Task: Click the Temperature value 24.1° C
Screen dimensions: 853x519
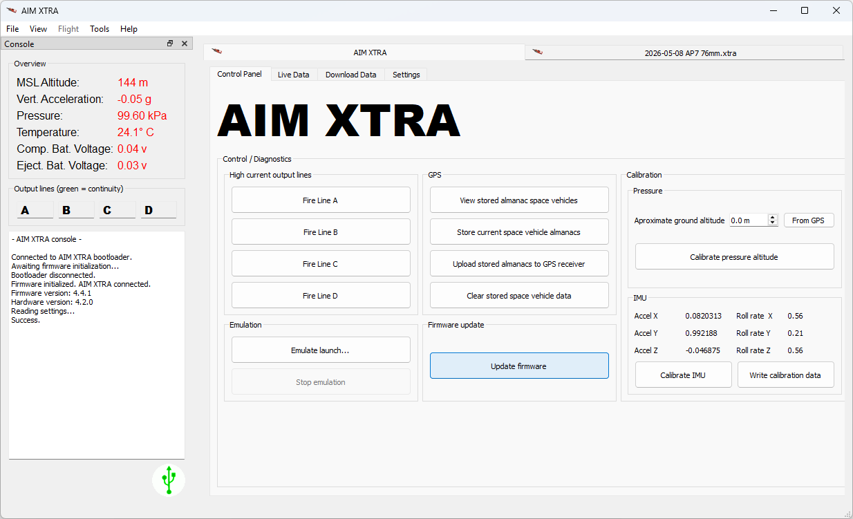Action: (135, 133)
